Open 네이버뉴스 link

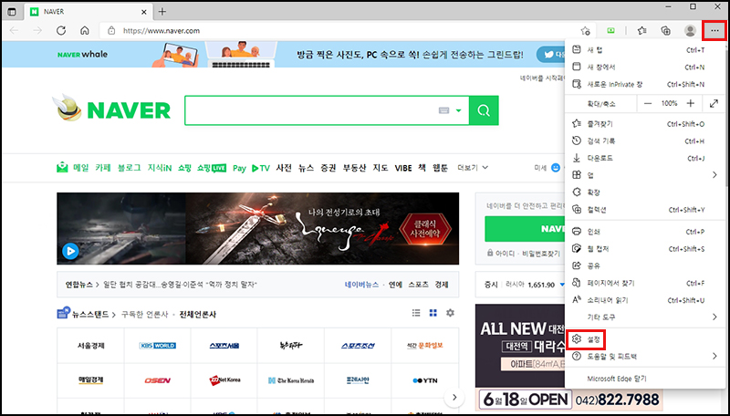tap(361, 285)
